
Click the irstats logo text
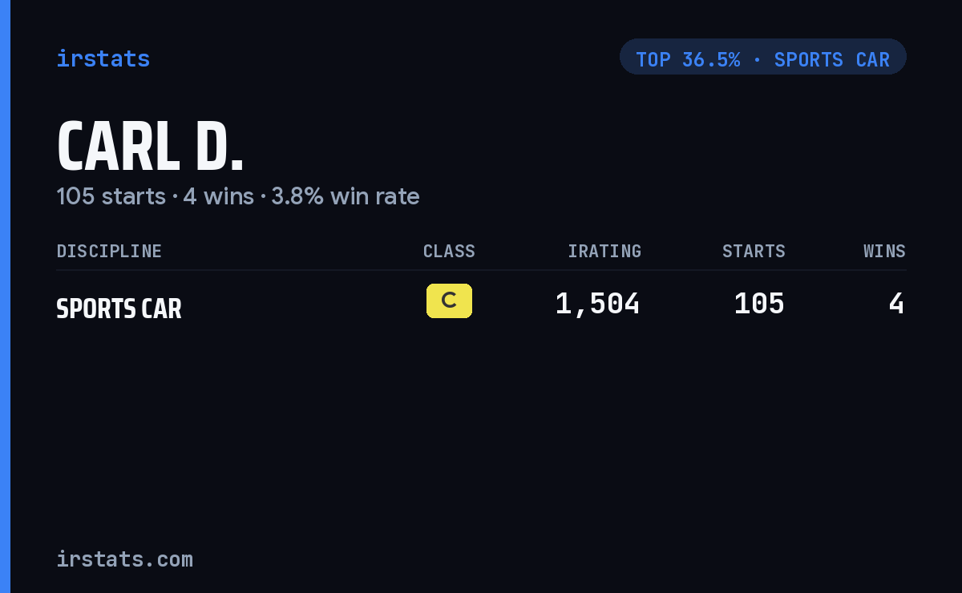[103, 58]
